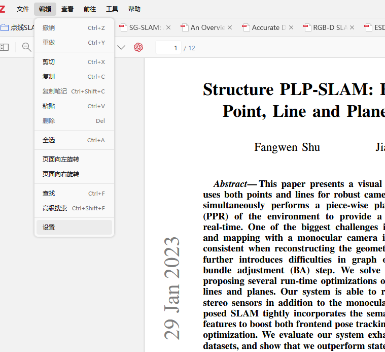
Task: Choose 粘贴 in the edit menu
Action: (74, 106)
